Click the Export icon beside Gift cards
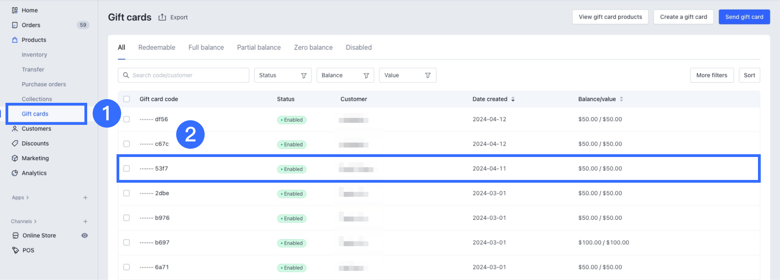The image size is (780, 280). [x=162, y=17]
